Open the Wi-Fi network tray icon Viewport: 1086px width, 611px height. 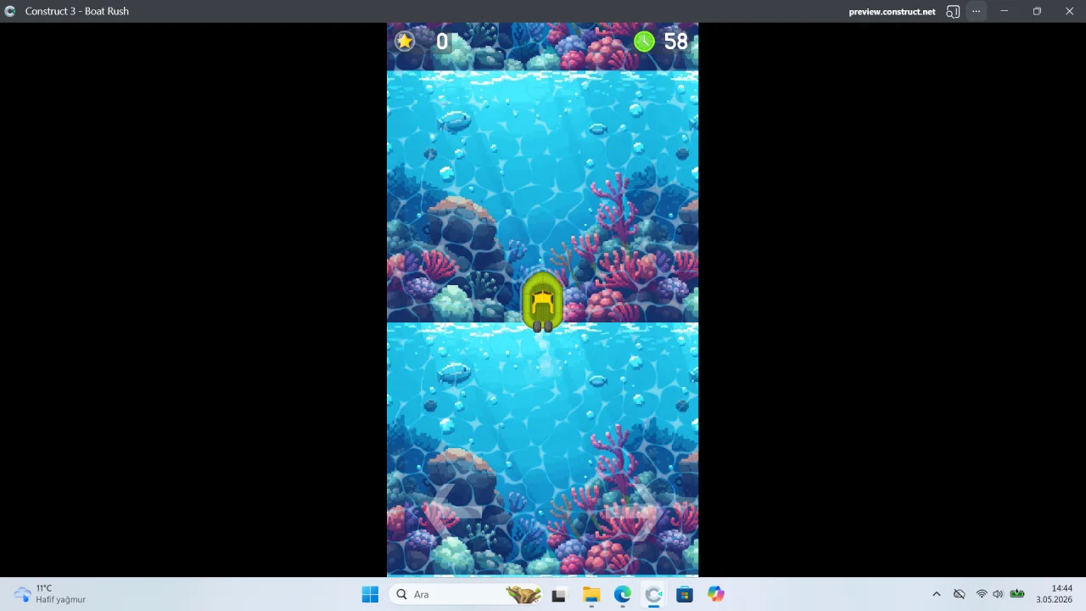(x=982, y=594)
